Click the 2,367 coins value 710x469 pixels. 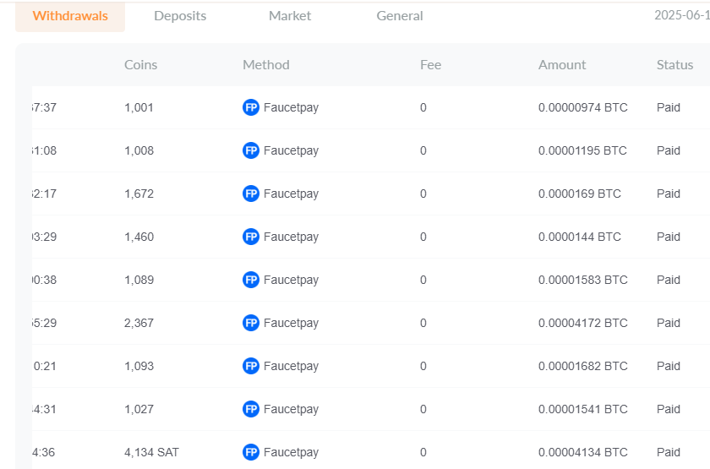(139, 323)
